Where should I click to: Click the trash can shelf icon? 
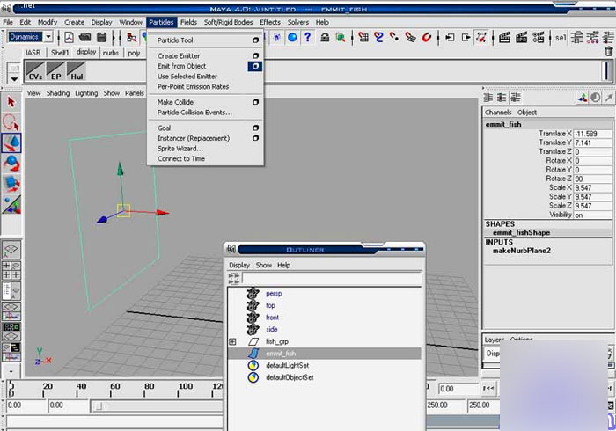click(609, 51)
